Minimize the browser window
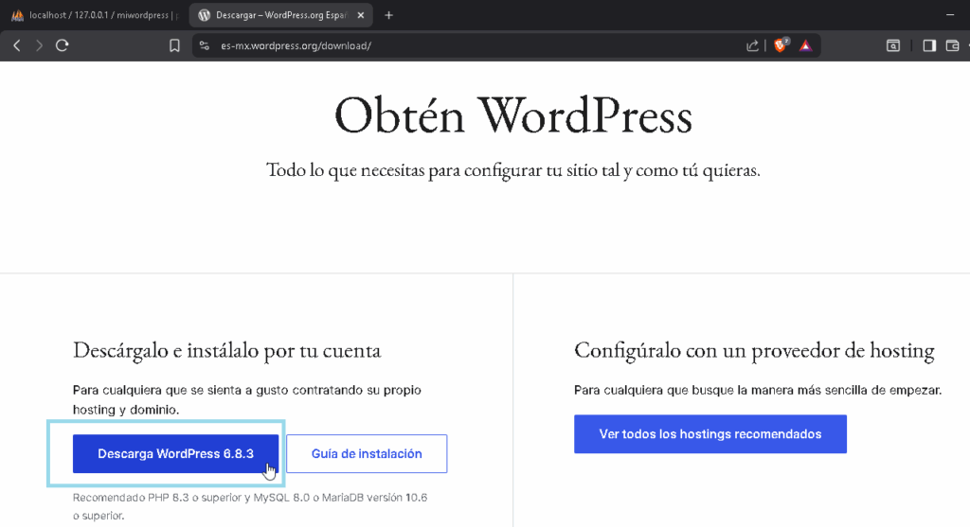Viewport: 970px width, 527px height. click(950, 15)
